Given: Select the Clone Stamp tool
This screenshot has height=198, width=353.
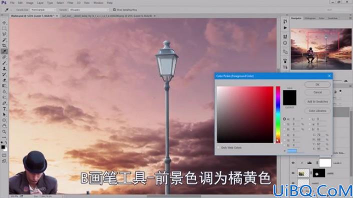Looking at the screenshot, I should (5, 68).
